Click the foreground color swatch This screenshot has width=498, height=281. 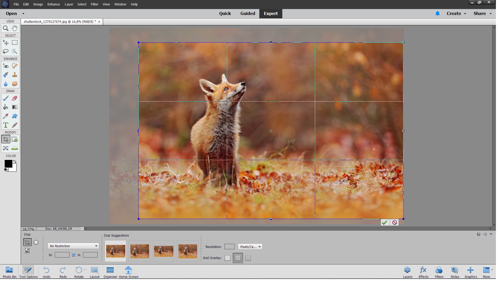click(8, 163)
